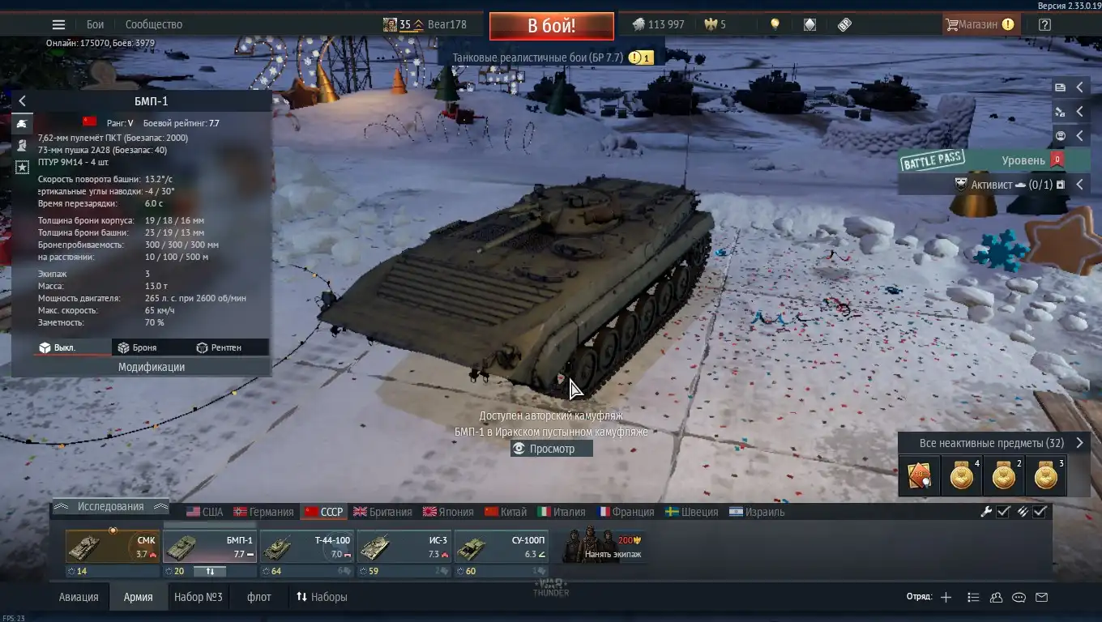Select the medal item with badge 2
This screenshot has height=622, width=1102.
pos(1003,476)
